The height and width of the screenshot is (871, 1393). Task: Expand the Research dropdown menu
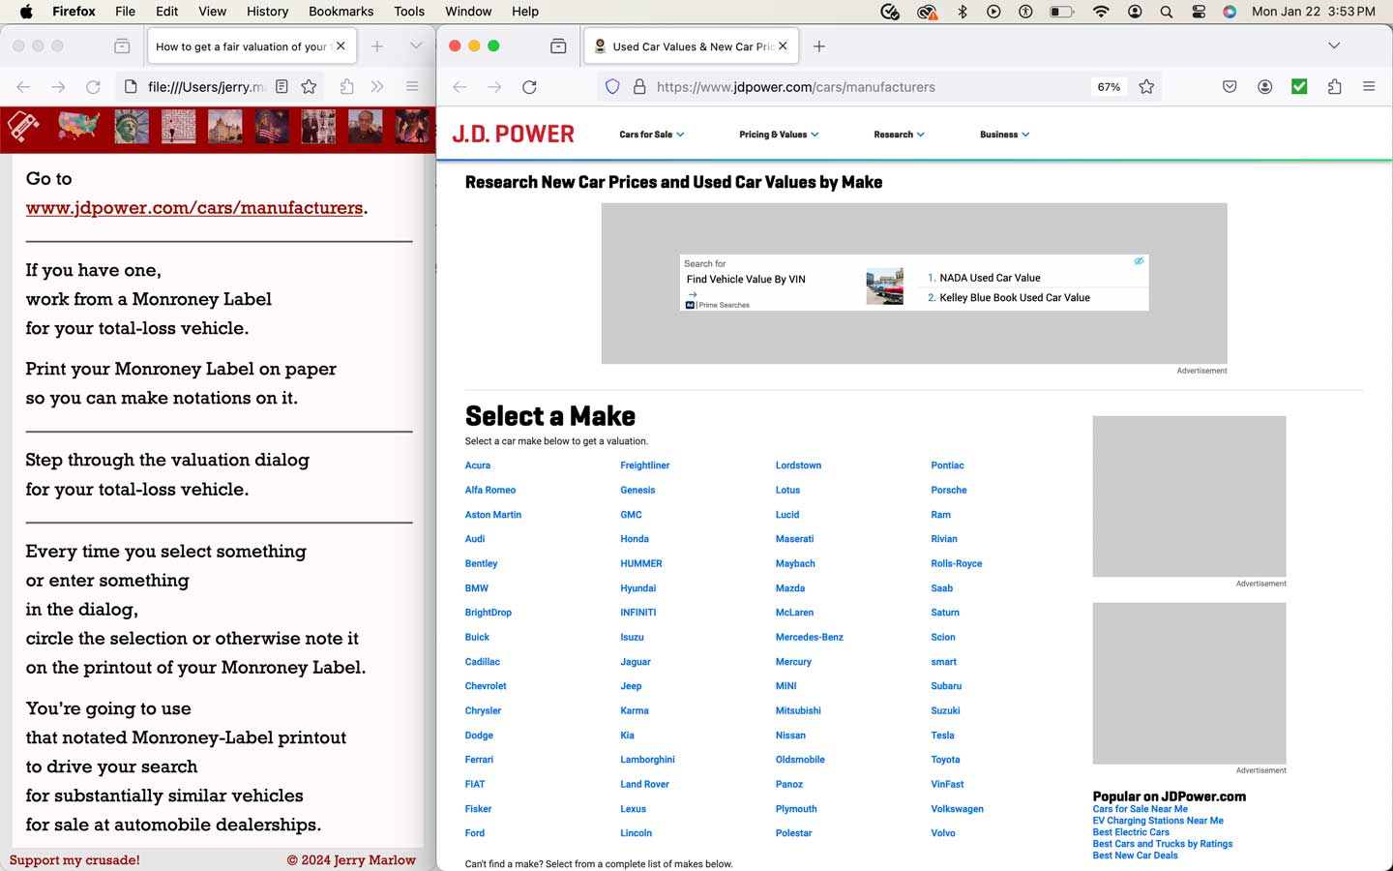tap(899, 135)
